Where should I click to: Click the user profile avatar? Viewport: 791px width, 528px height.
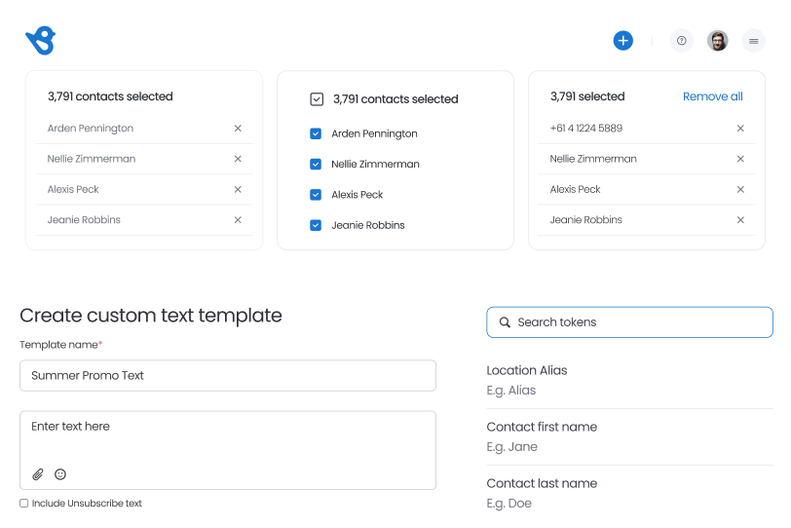(717, 41)
